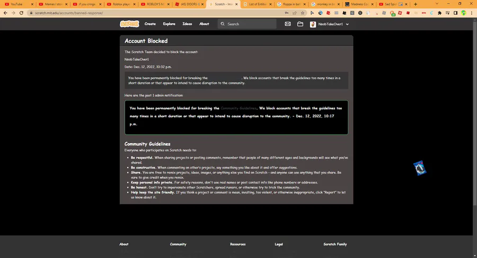Click the Legal footer heading

[279, 244]
